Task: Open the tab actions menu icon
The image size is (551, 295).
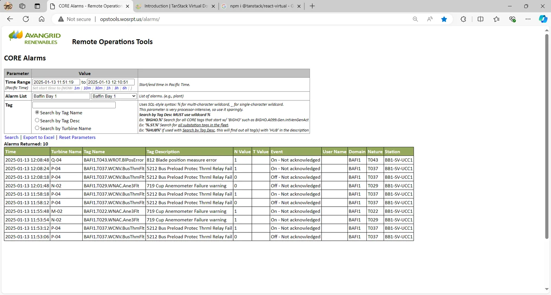Action: 37,6
